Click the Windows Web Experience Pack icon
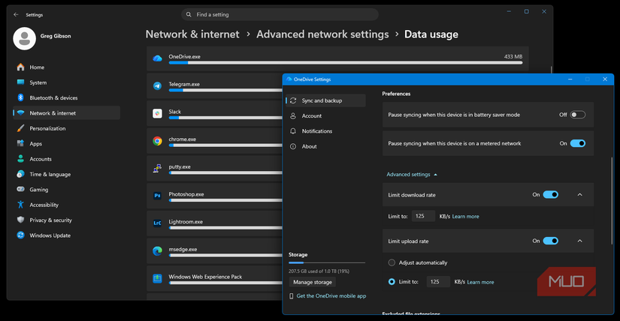The width and height of the screenshot is (620, 321). (157, 278)
